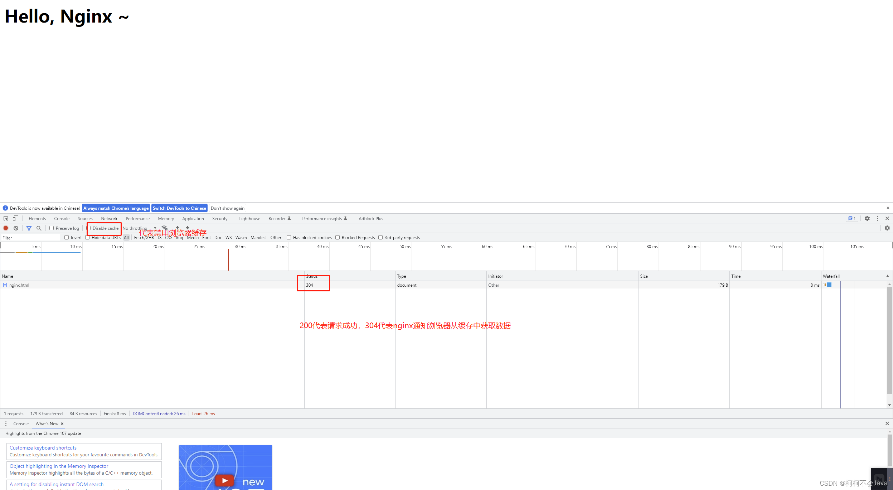The width and height of the screenshot is (893, 490).
Task: Open the Adblock Plus tab
Action: click(371, 218)
